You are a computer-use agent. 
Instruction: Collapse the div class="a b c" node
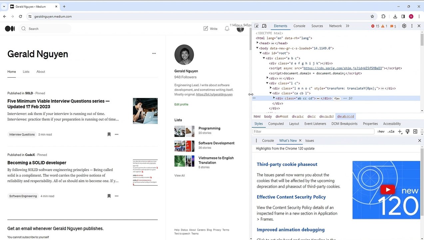(x=264, y=58)
